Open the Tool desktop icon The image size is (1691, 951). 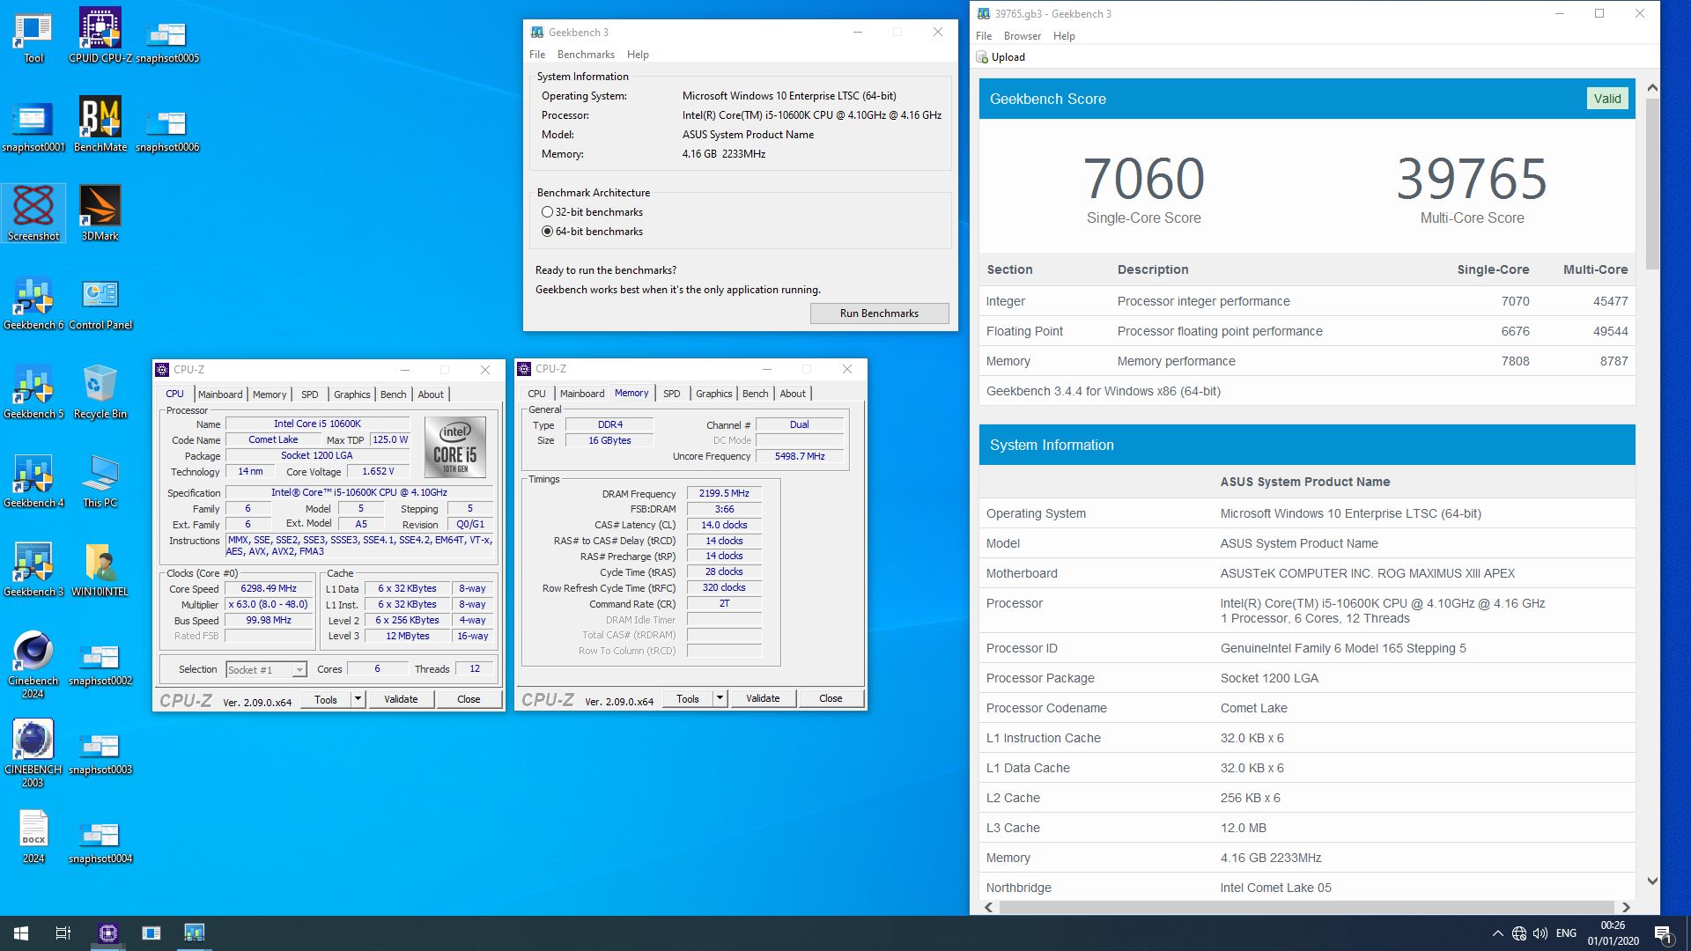click(x=33, y=38)
